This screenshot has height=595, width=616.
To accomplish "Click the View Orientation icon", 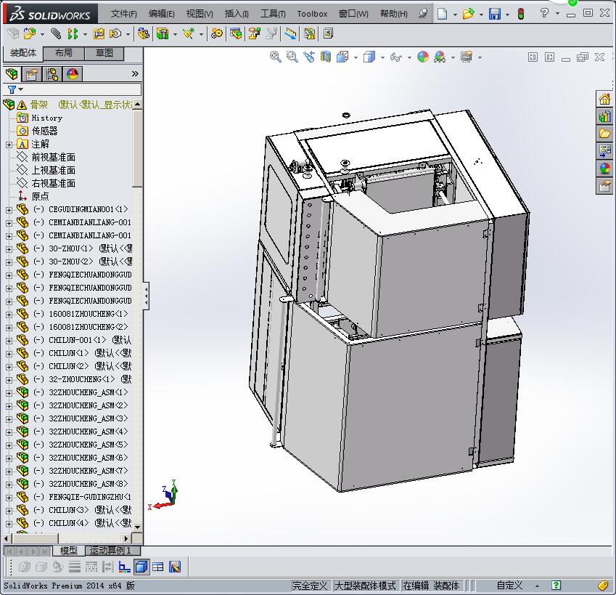I will click(342, 57).
